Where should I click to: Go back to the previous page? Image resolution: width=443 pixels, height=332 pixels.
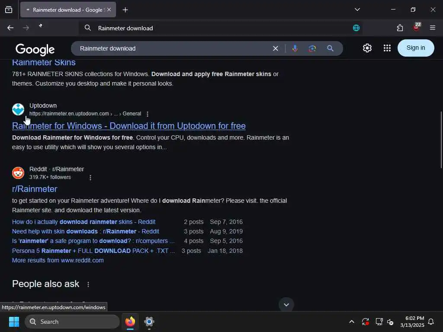tap(10, 28)
